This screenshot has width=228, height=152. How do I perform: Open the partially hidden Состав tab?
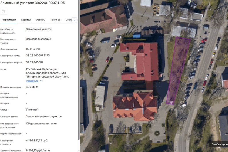tap(68, 20)
